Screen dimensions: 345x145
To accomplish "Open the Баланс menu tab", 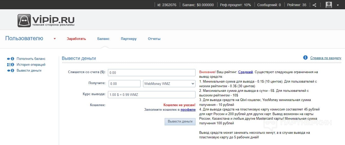I will pyautogui.click(x=103, y=39).
